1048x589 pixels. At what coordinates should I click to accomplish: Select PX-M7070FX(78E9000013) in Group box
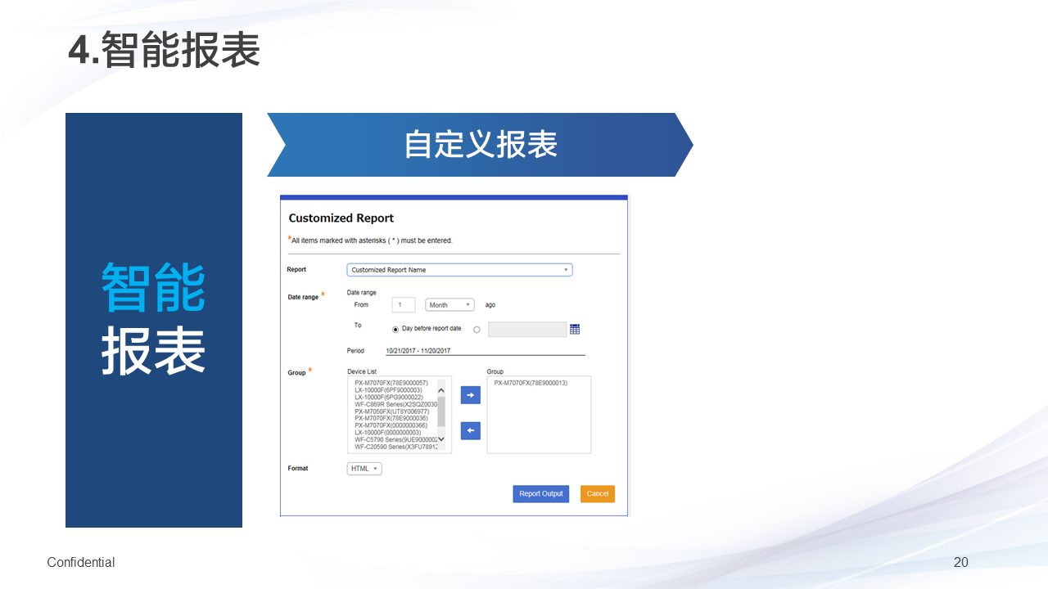coord(531,383)
